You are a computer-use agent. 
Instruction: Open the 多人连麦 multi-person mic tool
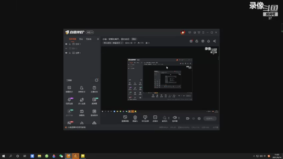pyautogui.click(x=82, y=101)
